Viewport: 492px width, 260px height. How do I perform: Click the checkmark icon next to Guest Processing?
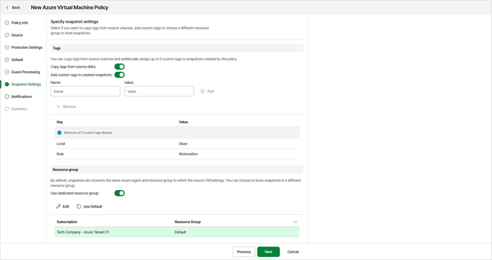(x=7, y=72)
